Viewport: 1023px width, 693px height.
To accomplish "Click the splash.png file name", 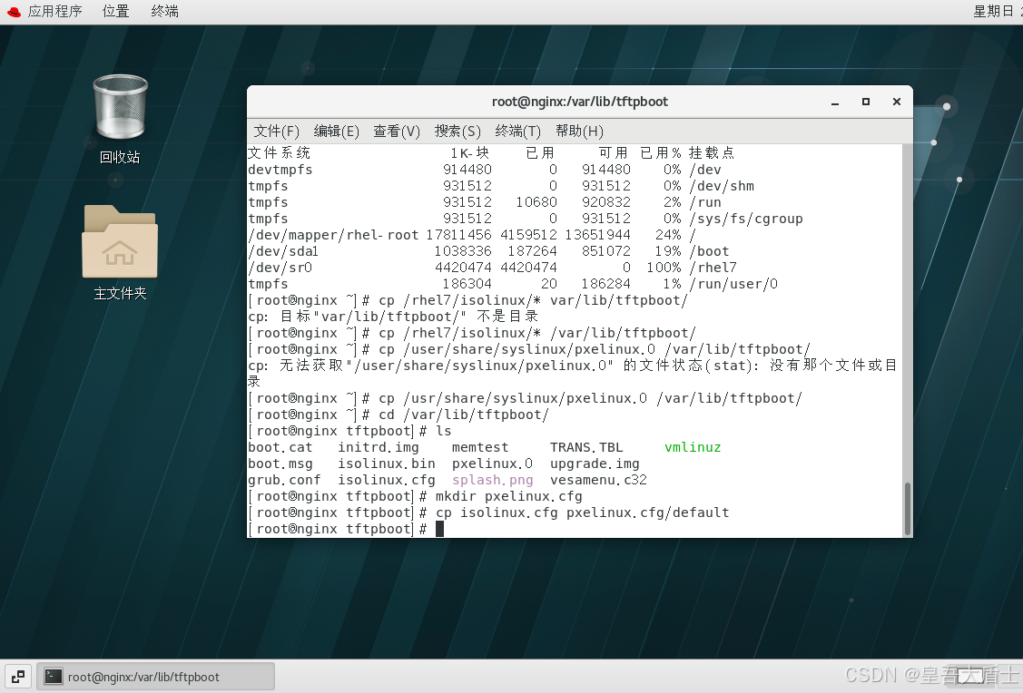I will click(493, 480).
